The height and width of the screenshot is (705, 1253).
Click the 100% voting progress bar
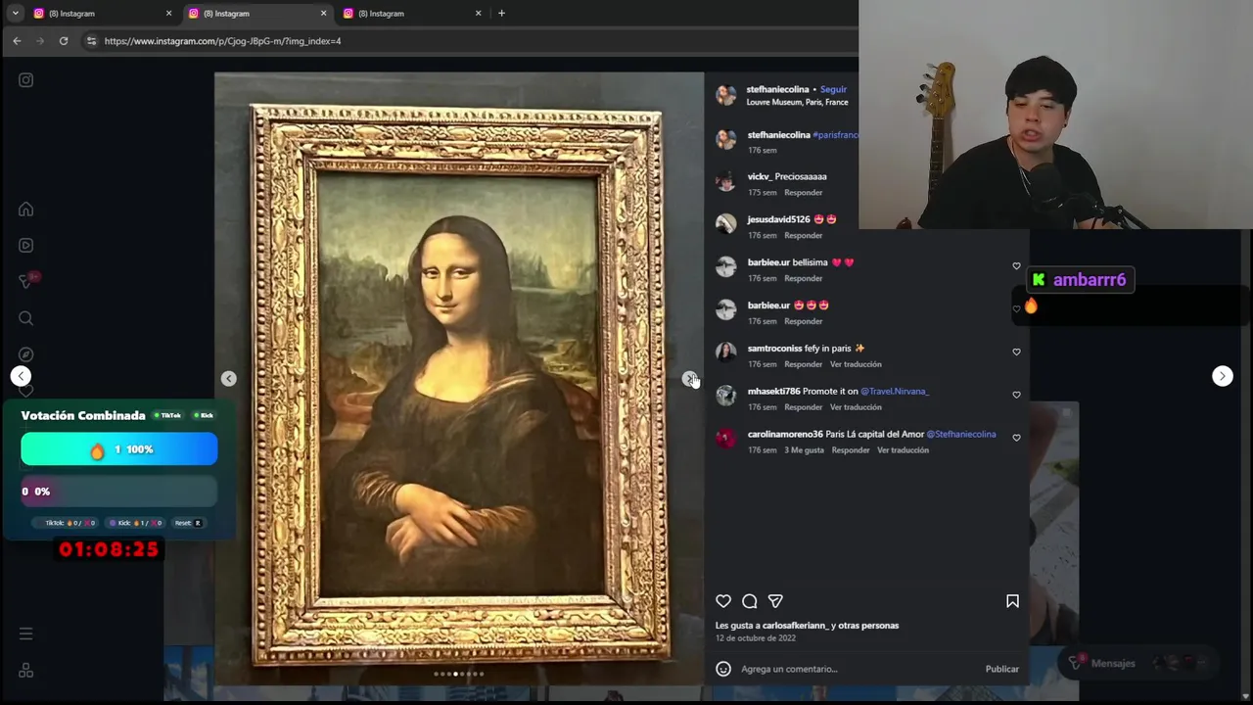click(119, 449)
